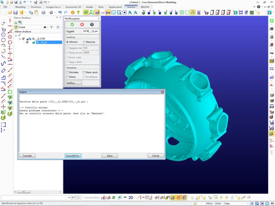Switch to the Struttura tab
Screen dimensions: 275x206
[x=36, y=7]
